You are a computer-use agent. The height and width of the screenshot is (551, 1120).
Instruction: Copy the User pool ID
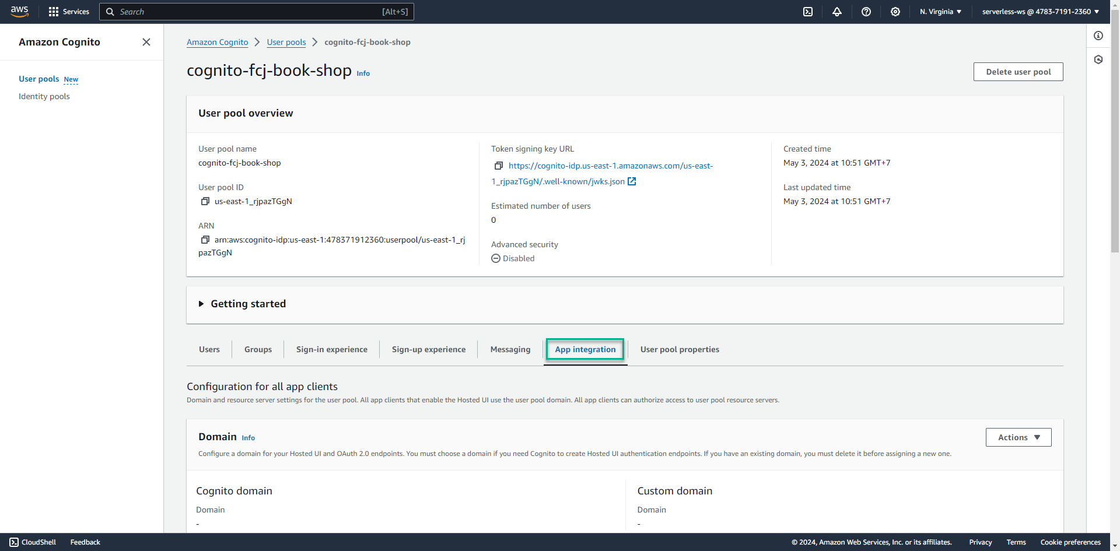[205, 201]
